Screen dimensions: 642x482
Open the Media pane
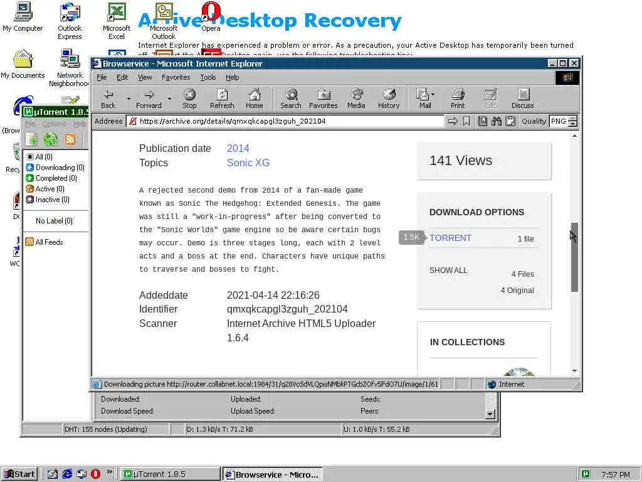click(x=356, y=99)
